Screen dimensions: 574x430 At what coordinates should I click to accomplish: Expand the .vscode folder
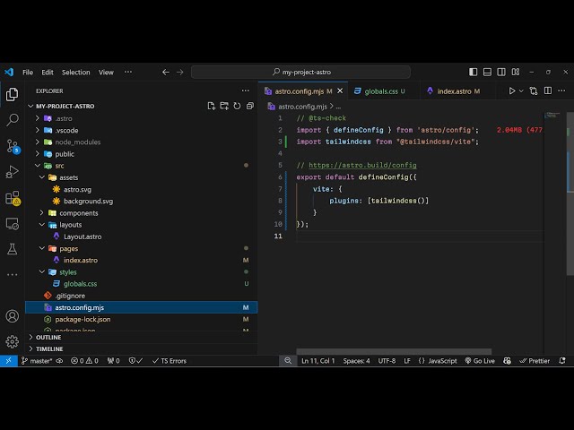142,130
